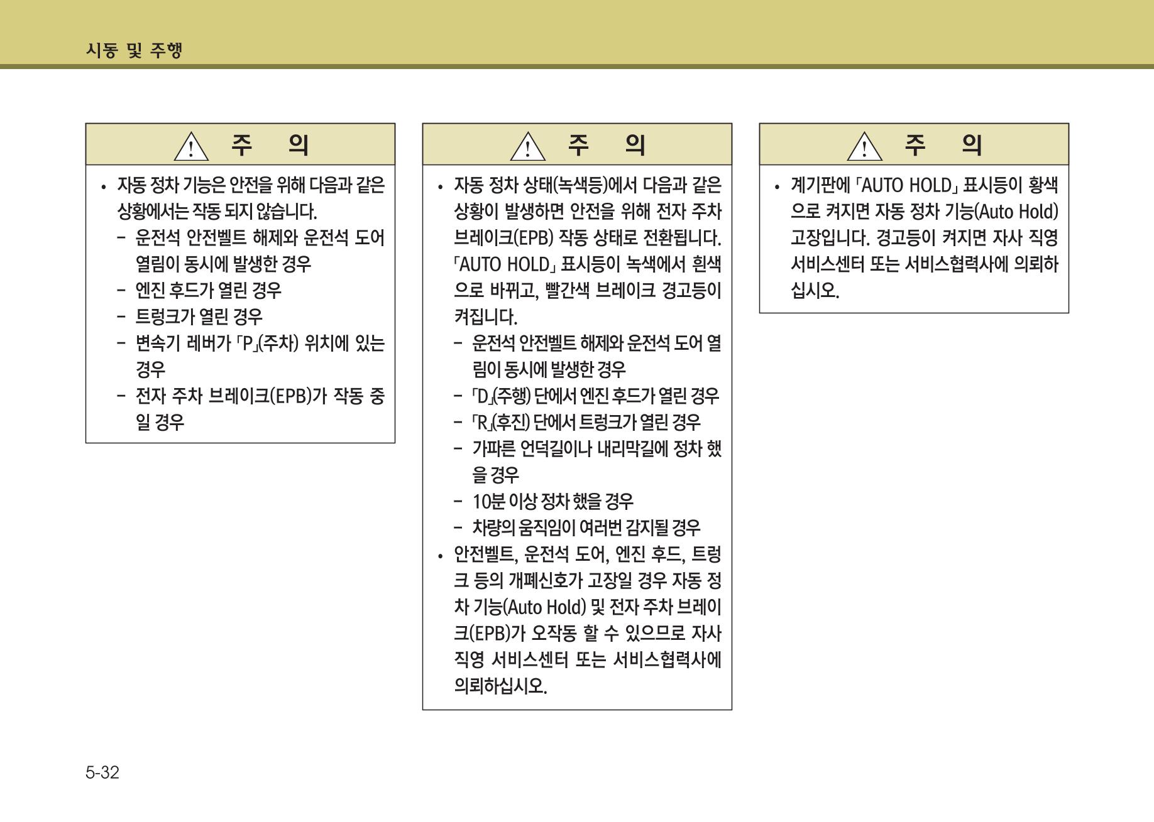Click the line '「AUTO HOLD」 표시등이 녹색에서 흰색'
Image resolution: width=1154 pixels, height=822 pixels.
[588, 264]
